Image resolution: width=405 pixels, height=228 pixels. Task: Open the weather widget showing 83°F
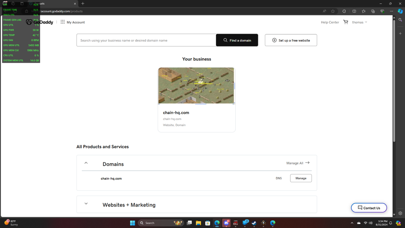point(11,223)
